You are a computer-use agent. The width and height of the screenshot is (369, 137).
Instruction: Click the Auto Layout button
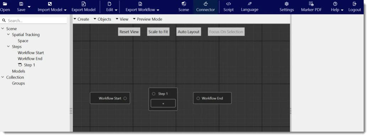(188, 32)
